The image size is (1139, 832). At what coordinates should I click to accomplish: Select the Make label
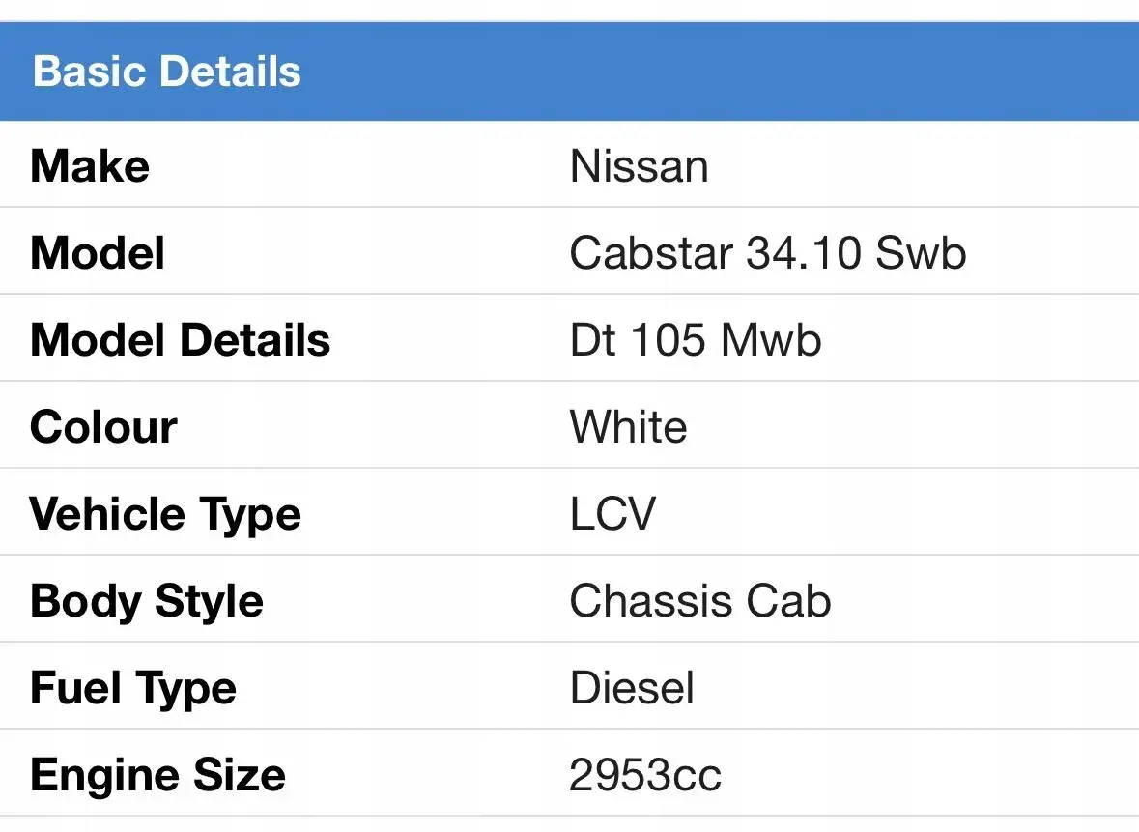(x=90, y=165)
